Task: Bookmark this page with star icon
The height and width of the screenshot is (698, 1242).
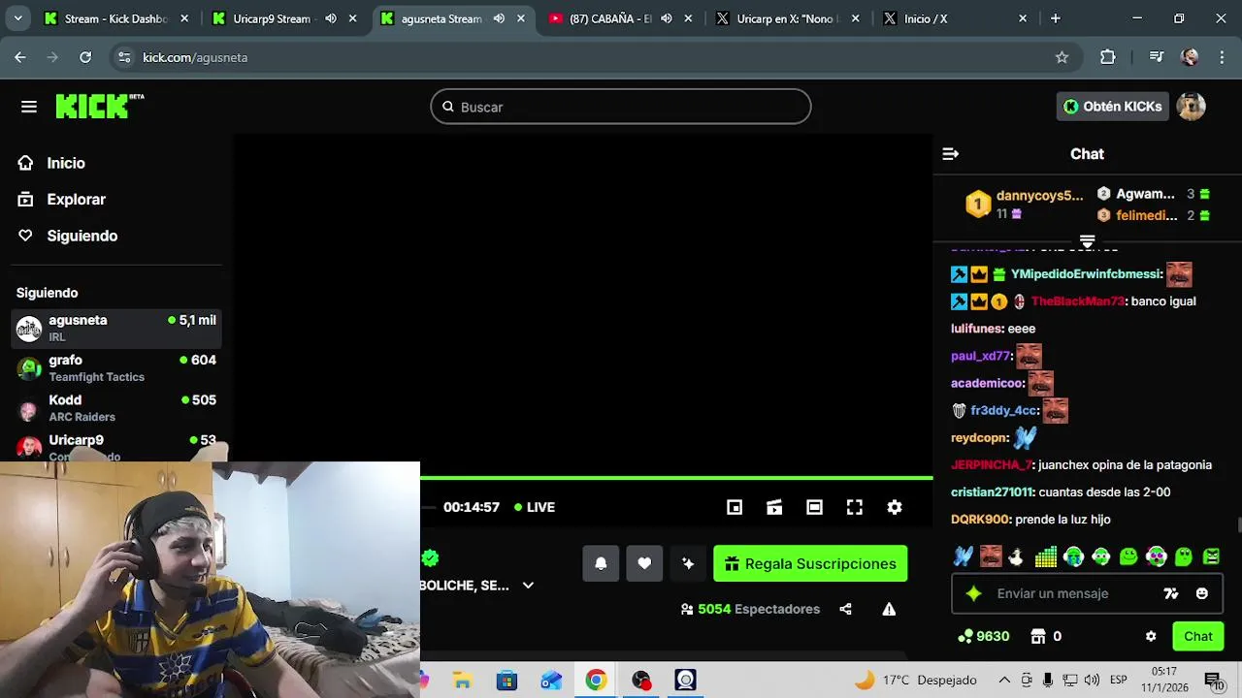Action: click(1062, 57)
